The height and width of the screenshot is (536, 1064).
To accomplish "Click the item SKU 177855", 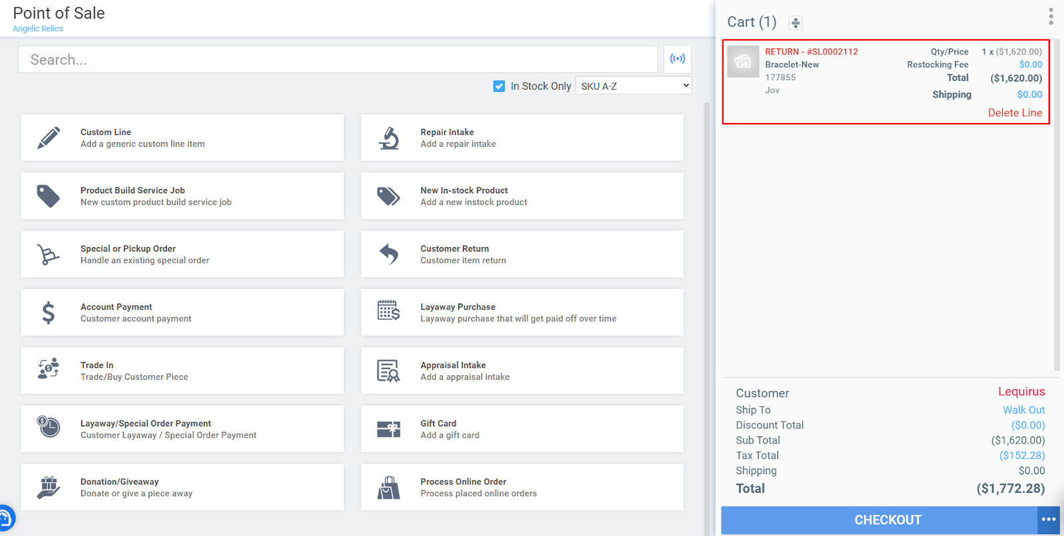I will (780, 78).
